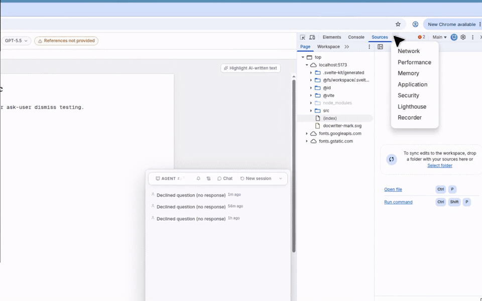Viewport: 482px width, 301px height.
Task: Choose Lighthouse from the overflow menu
Action: click(412, 106)
